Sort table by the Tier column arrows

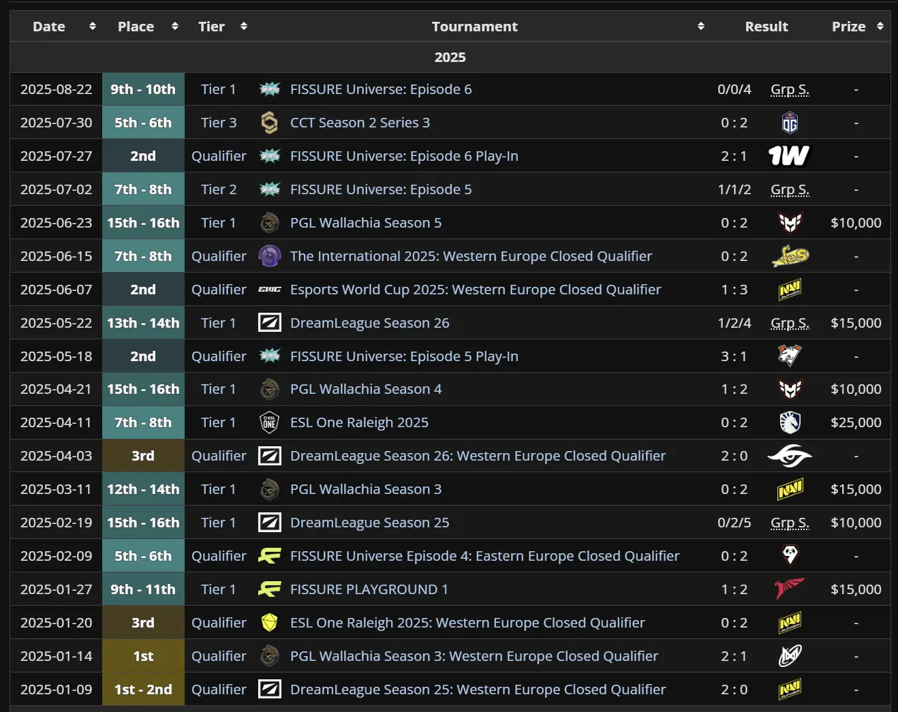(x=244, y=26)
